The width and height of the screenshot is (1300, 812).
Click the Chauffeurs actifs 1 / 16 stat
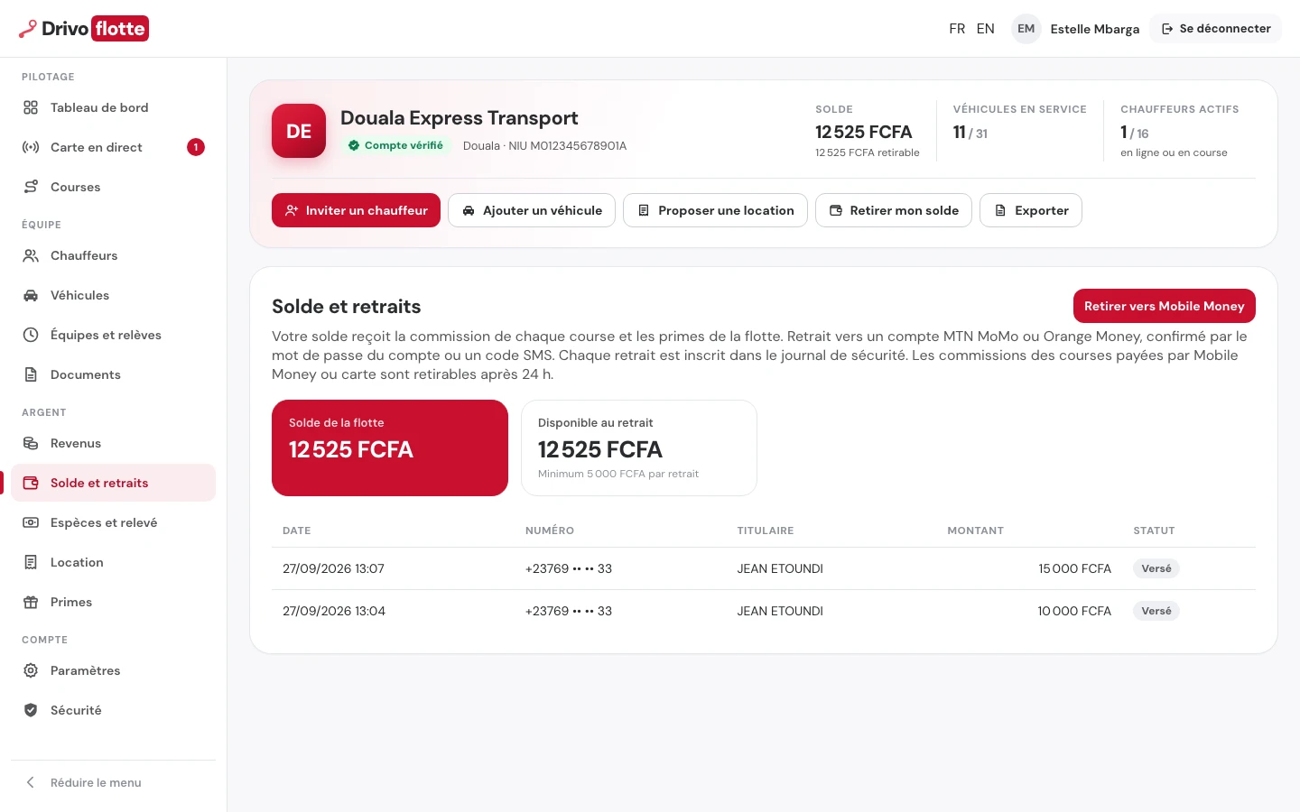[1180, 131]
